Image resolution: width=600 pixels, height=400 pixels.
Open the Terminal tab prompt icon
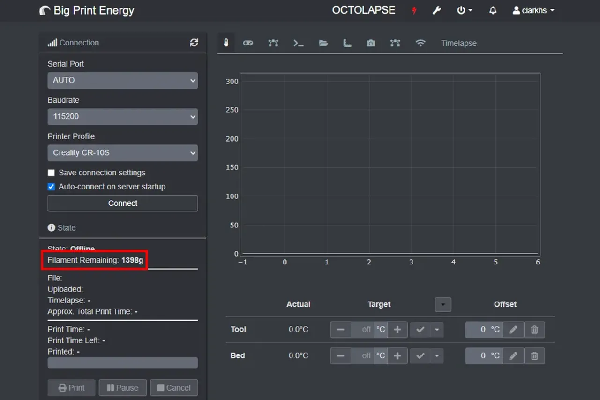(299, 43)
